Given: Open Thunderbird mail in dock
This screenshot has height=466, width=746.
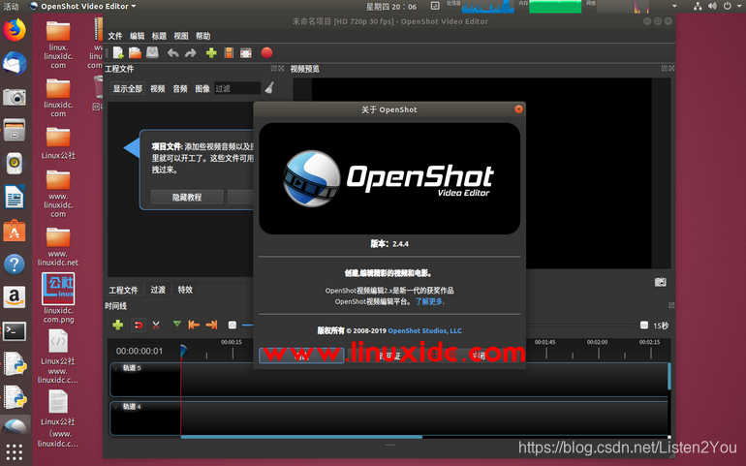Looking at the screenshot, I should coord(15,63).
